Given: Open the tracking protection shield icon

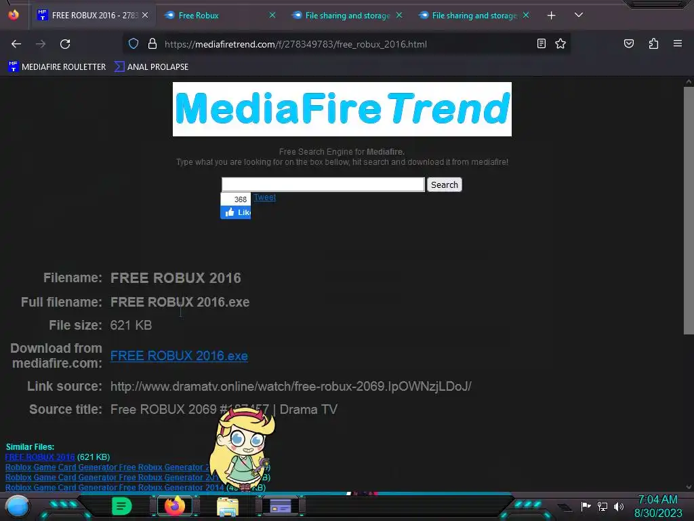Looking at the screenshot, I should point(134,44).
